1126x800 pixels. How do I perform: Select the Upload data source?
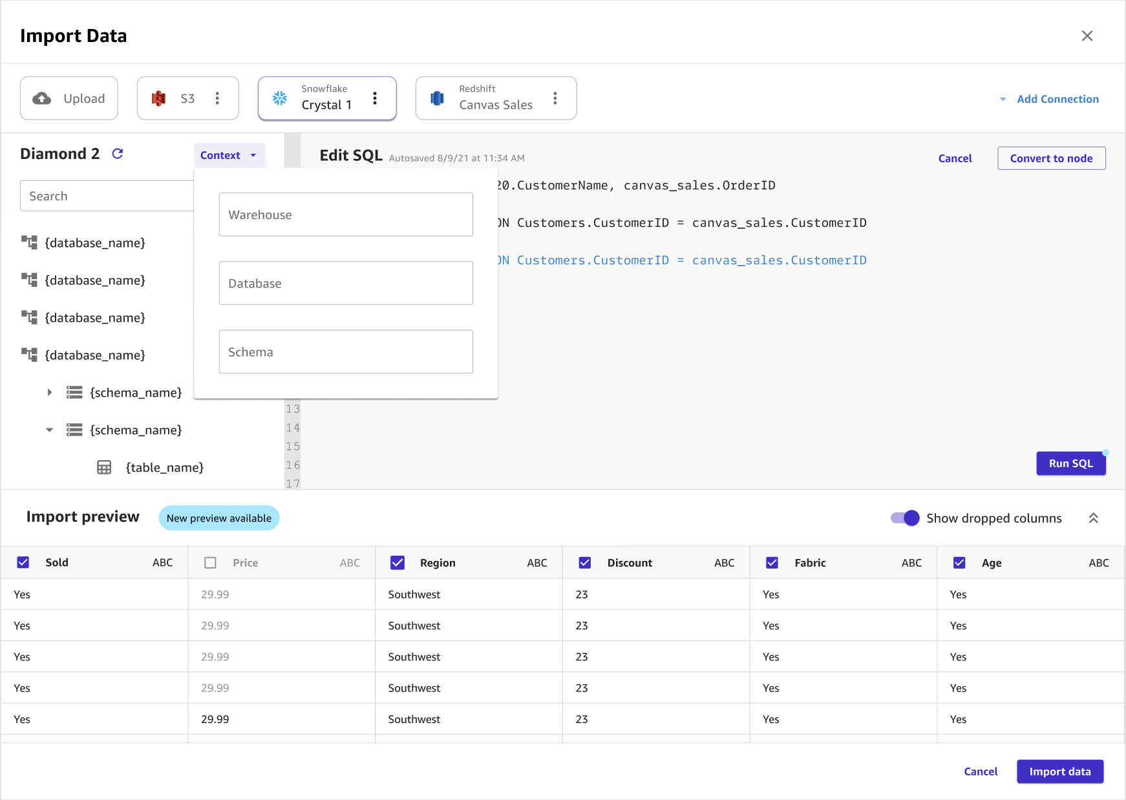point(69,98)
